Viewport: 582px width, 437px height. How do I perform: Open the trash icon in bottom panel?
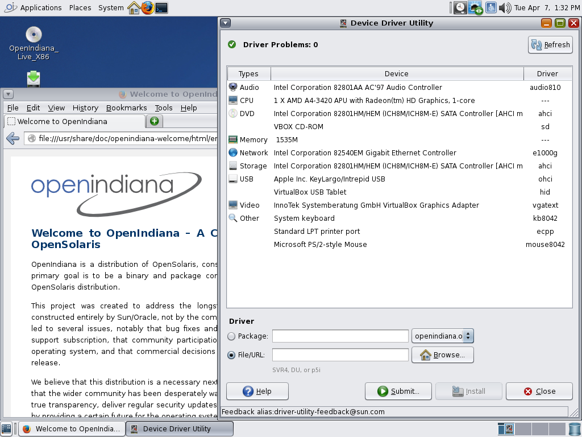tap(574, 429)
